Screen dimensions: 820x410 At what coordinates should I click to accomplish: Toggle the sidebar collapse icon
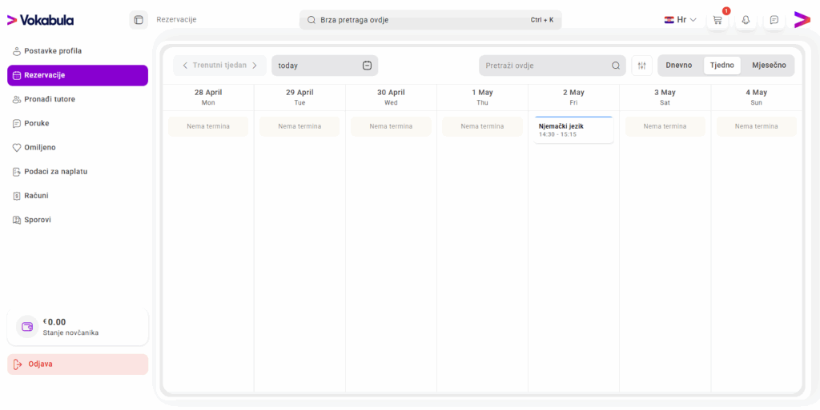click(139, 20)
